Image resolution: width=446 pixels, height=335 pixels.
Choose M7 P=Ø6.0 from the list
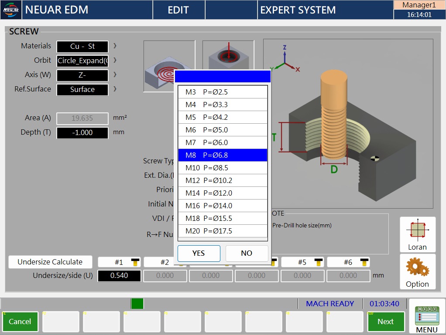(223, 142)
